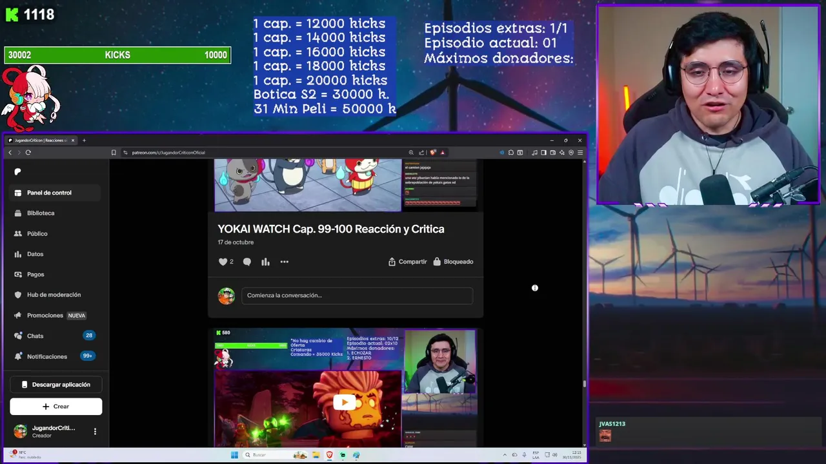Open Panel de control in Patreon sidebar
Screen dimensions: 826x464
coord(55,193)
